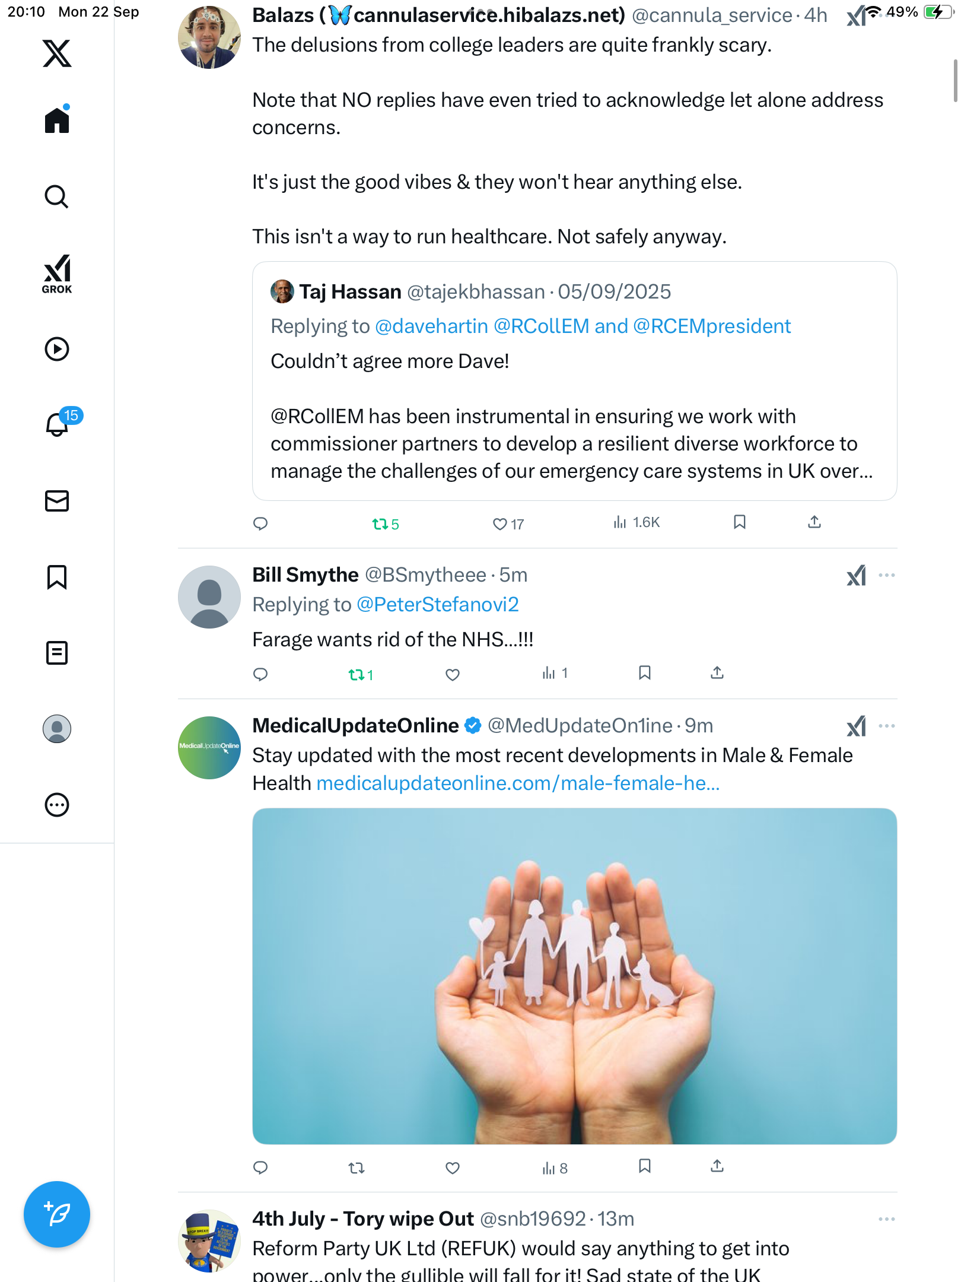Open the hands holding paper family image

pyautogui.click(x=574, y=976)
